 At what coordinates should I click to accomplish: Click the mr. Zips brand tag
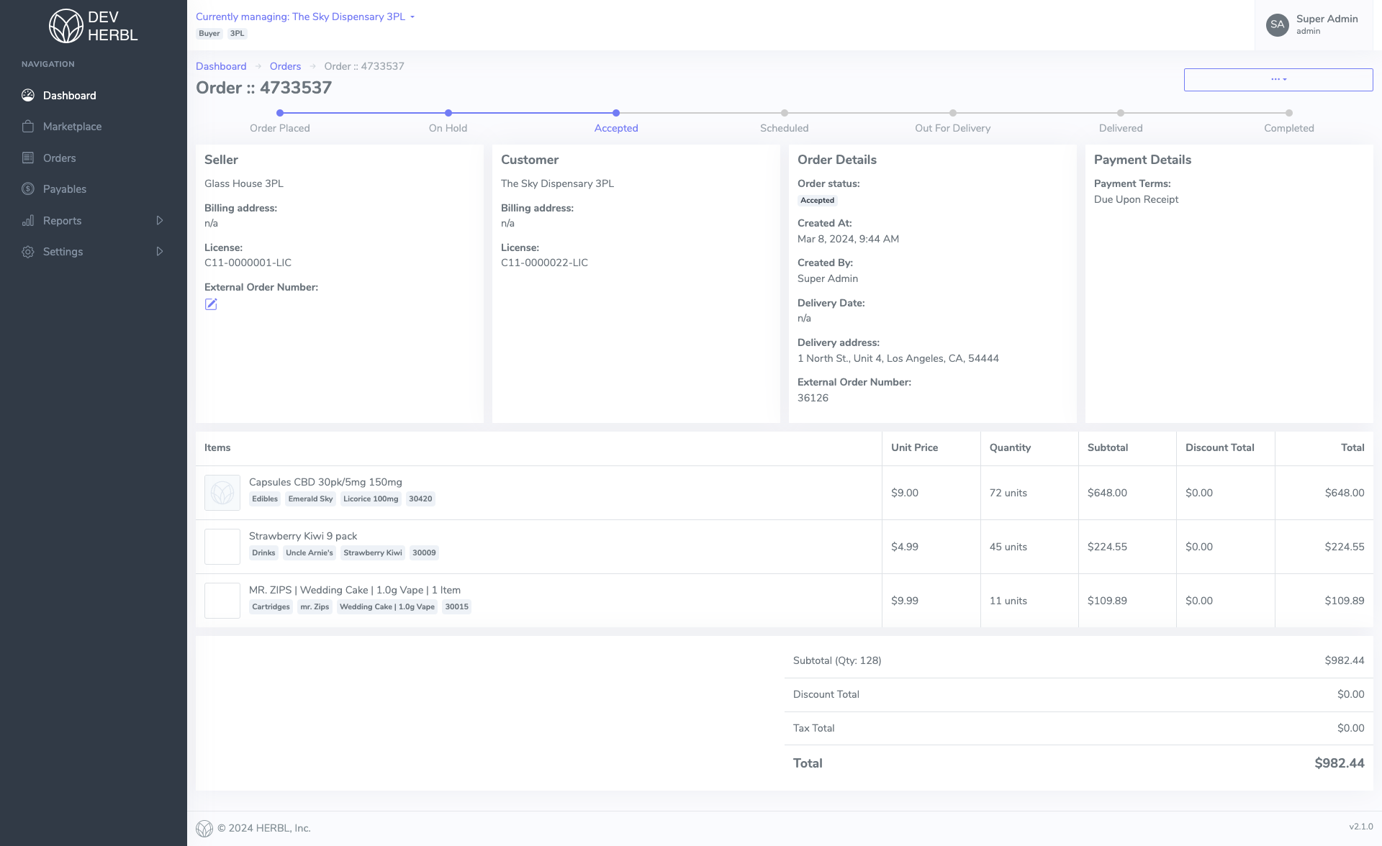[x=315, y=607]
